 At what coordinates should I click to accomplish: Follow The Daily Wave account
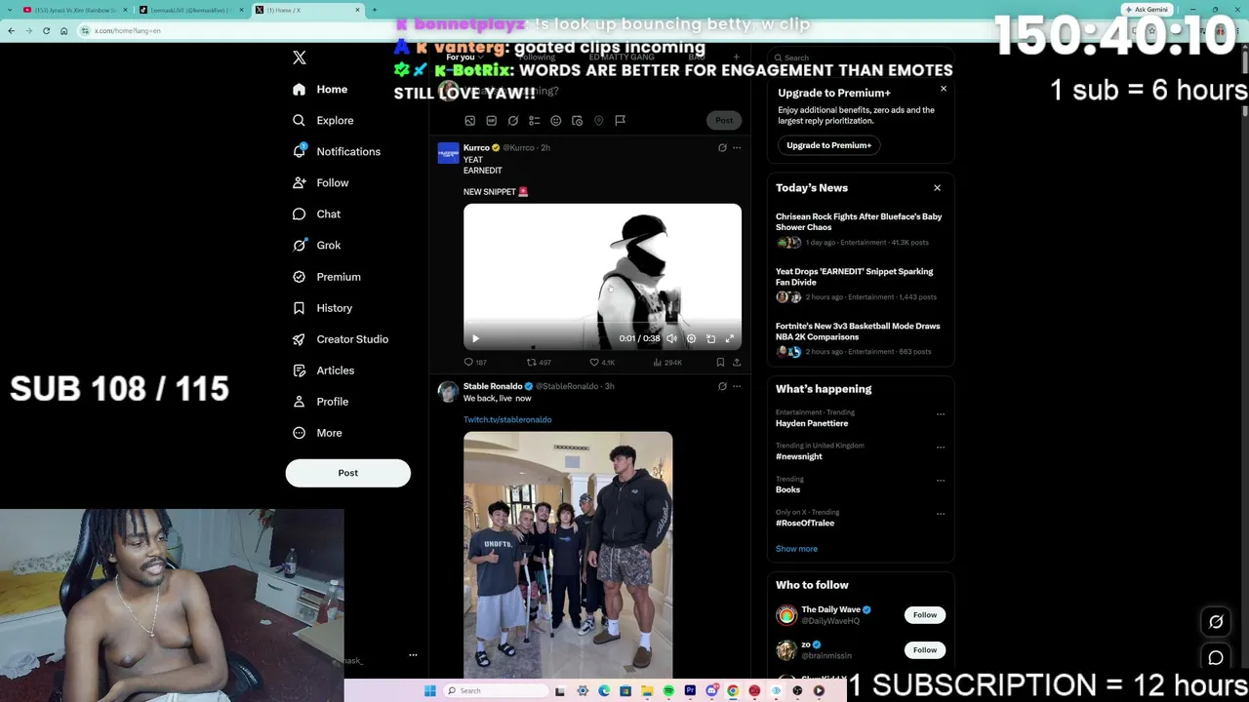tap(925, 615)
